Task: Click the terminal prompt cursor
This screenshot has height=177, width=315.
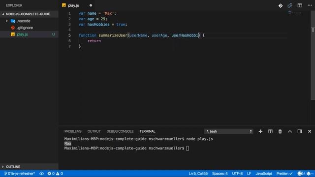Action: [188, 148]
